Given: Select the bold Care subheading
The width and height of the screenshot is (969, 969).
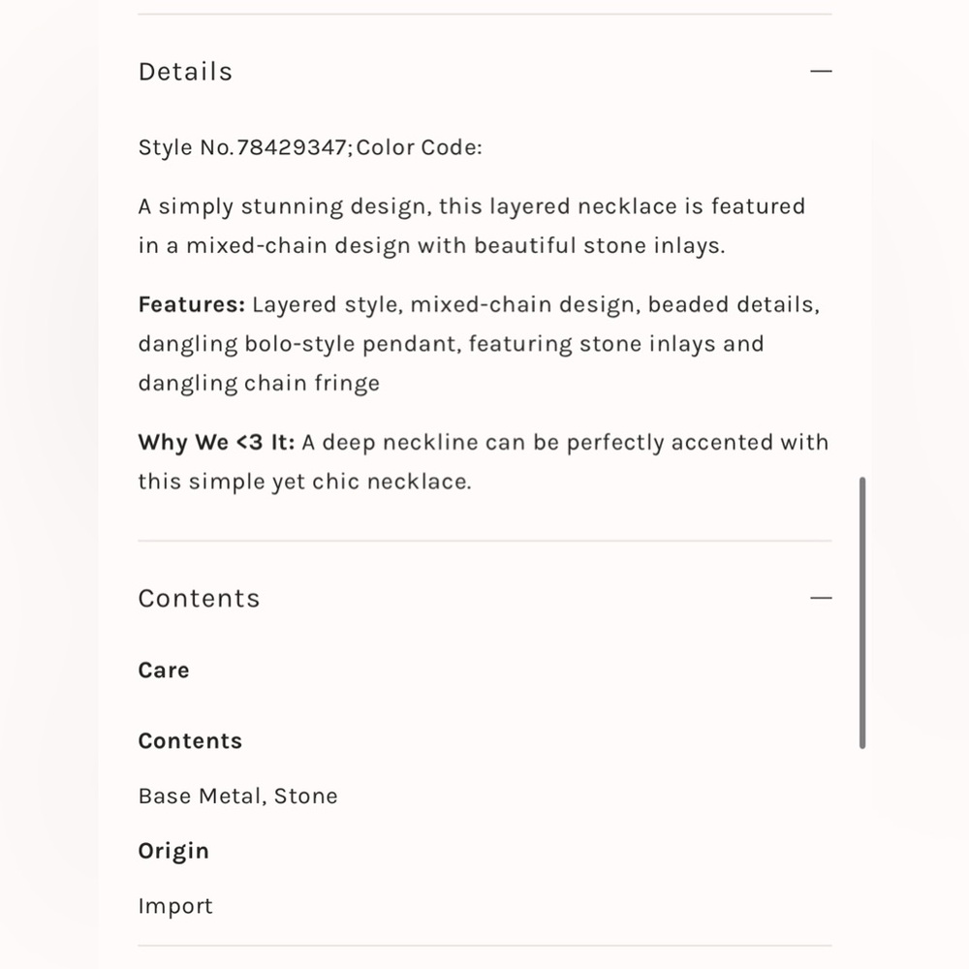Looking at the screenshot, I should coord(164,671).
